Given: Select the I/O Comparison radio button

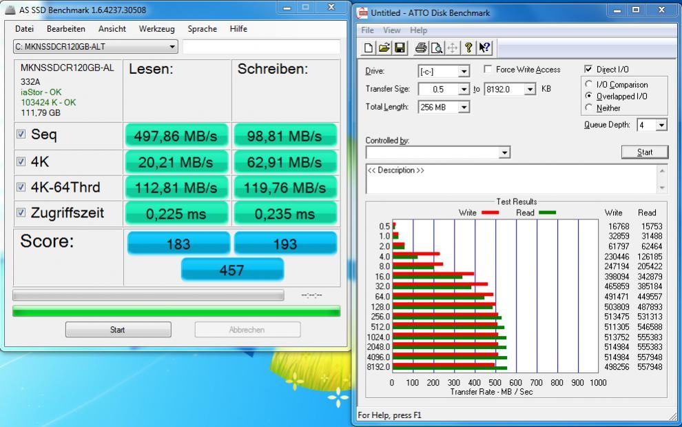Looking at the screenshot, I should click(x=589, y=84).
